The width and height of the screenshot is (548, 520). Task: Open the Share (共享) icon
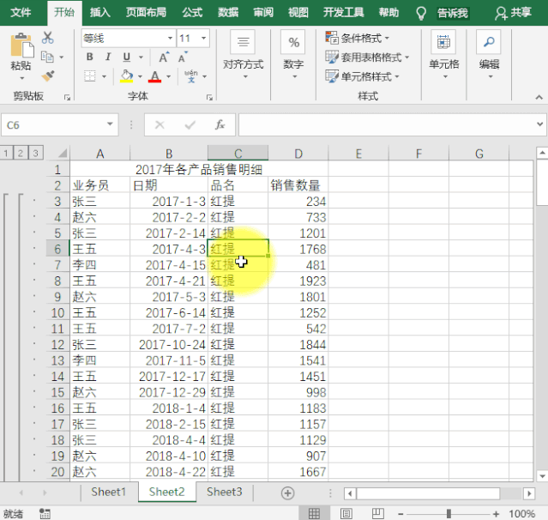[x=513, y=13]
